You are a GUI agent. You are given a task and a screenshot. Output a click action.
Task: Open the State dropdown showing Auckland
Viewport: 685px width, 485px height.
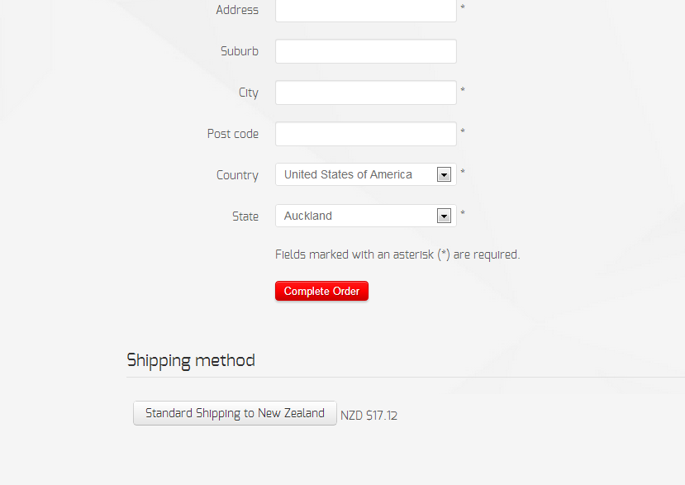point(355,216)
